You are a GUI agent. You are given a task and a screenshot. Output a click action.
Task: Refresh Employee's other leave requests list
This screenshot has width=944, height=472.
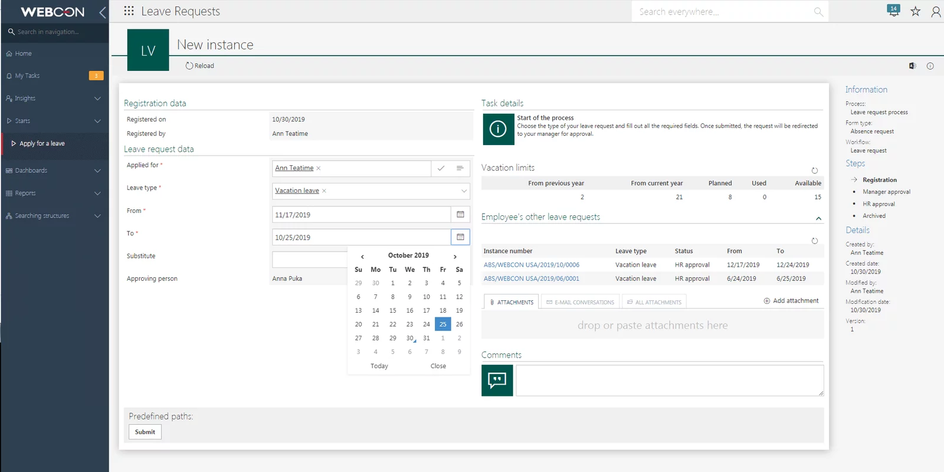815,241
